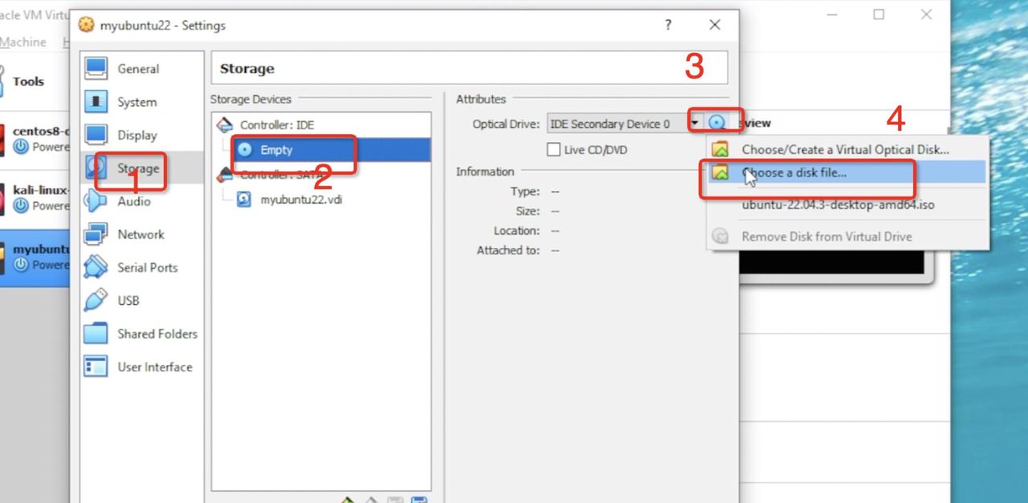
Task: Close the myubuntu22 Settings dialog
Action: point(715,25)
